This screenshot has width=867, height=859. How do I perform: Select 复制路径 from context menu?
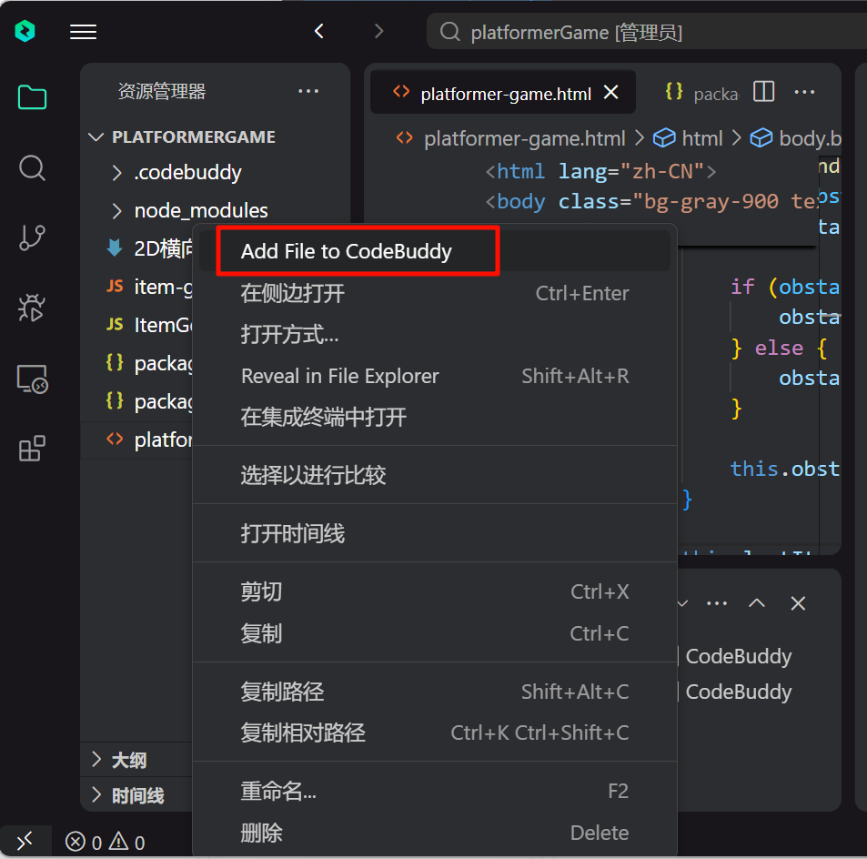[x=282, y=692]
